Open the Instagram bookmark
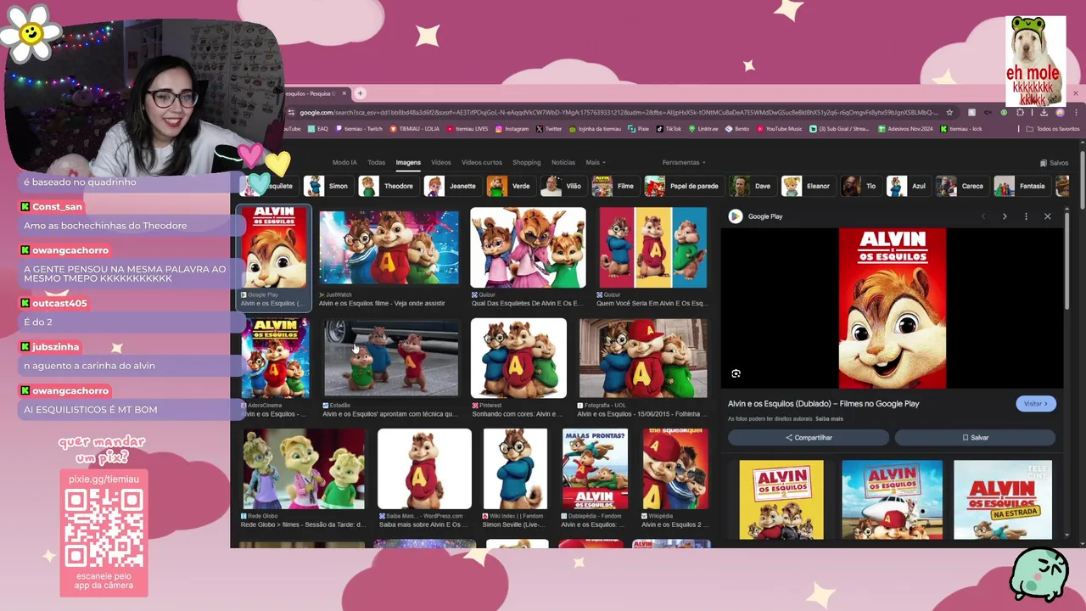 pos(512,129)
